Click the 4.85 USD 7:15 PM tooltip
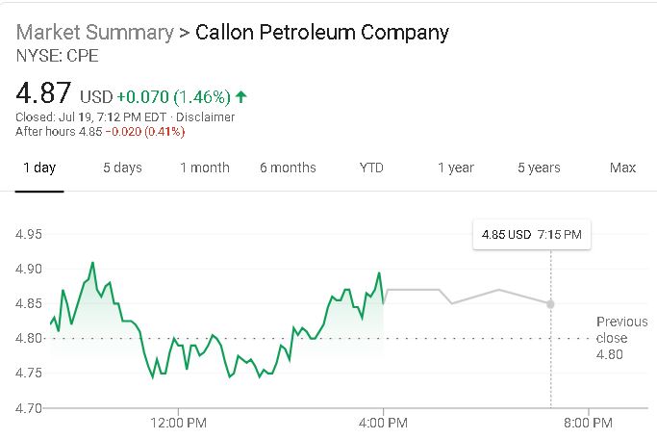Viewport: 657px width, 439px height. point(531,234)
